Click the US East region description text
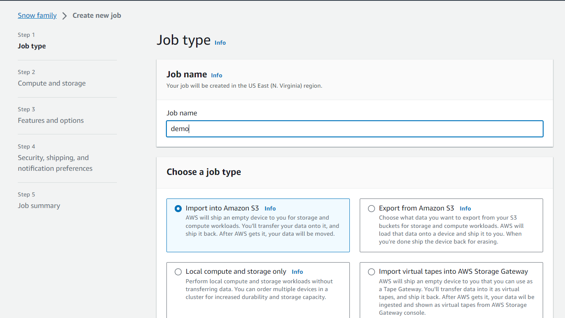The height and width of the screenshot is (318, 565). tap(244, 86)
